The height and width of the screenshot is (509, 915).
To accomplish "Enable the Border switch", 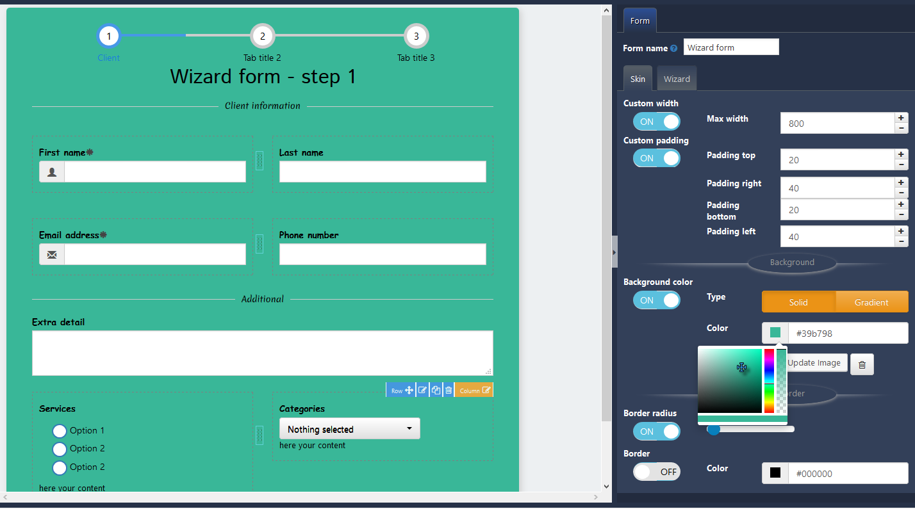I will point(657,472).
